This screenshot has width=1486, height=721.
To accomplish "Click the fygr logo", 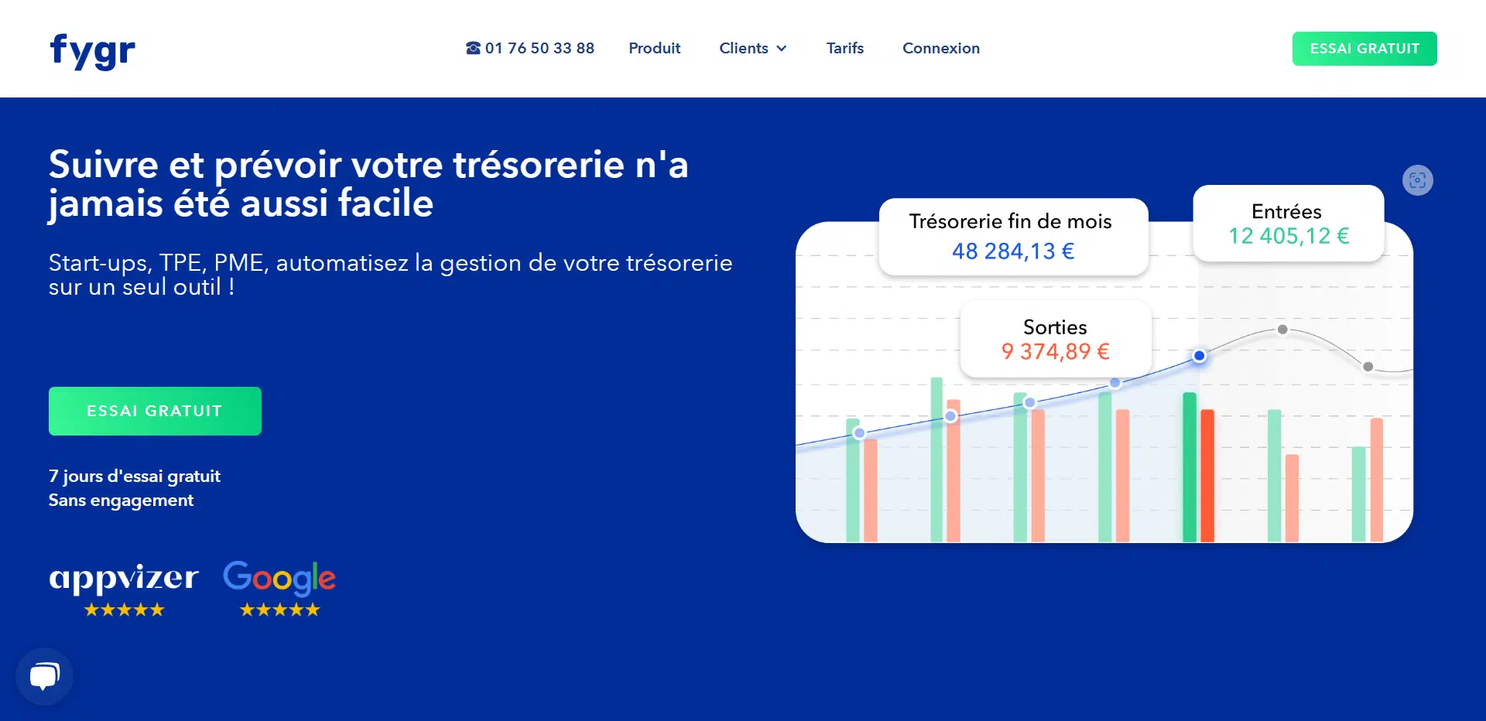I will pos(92,50).
